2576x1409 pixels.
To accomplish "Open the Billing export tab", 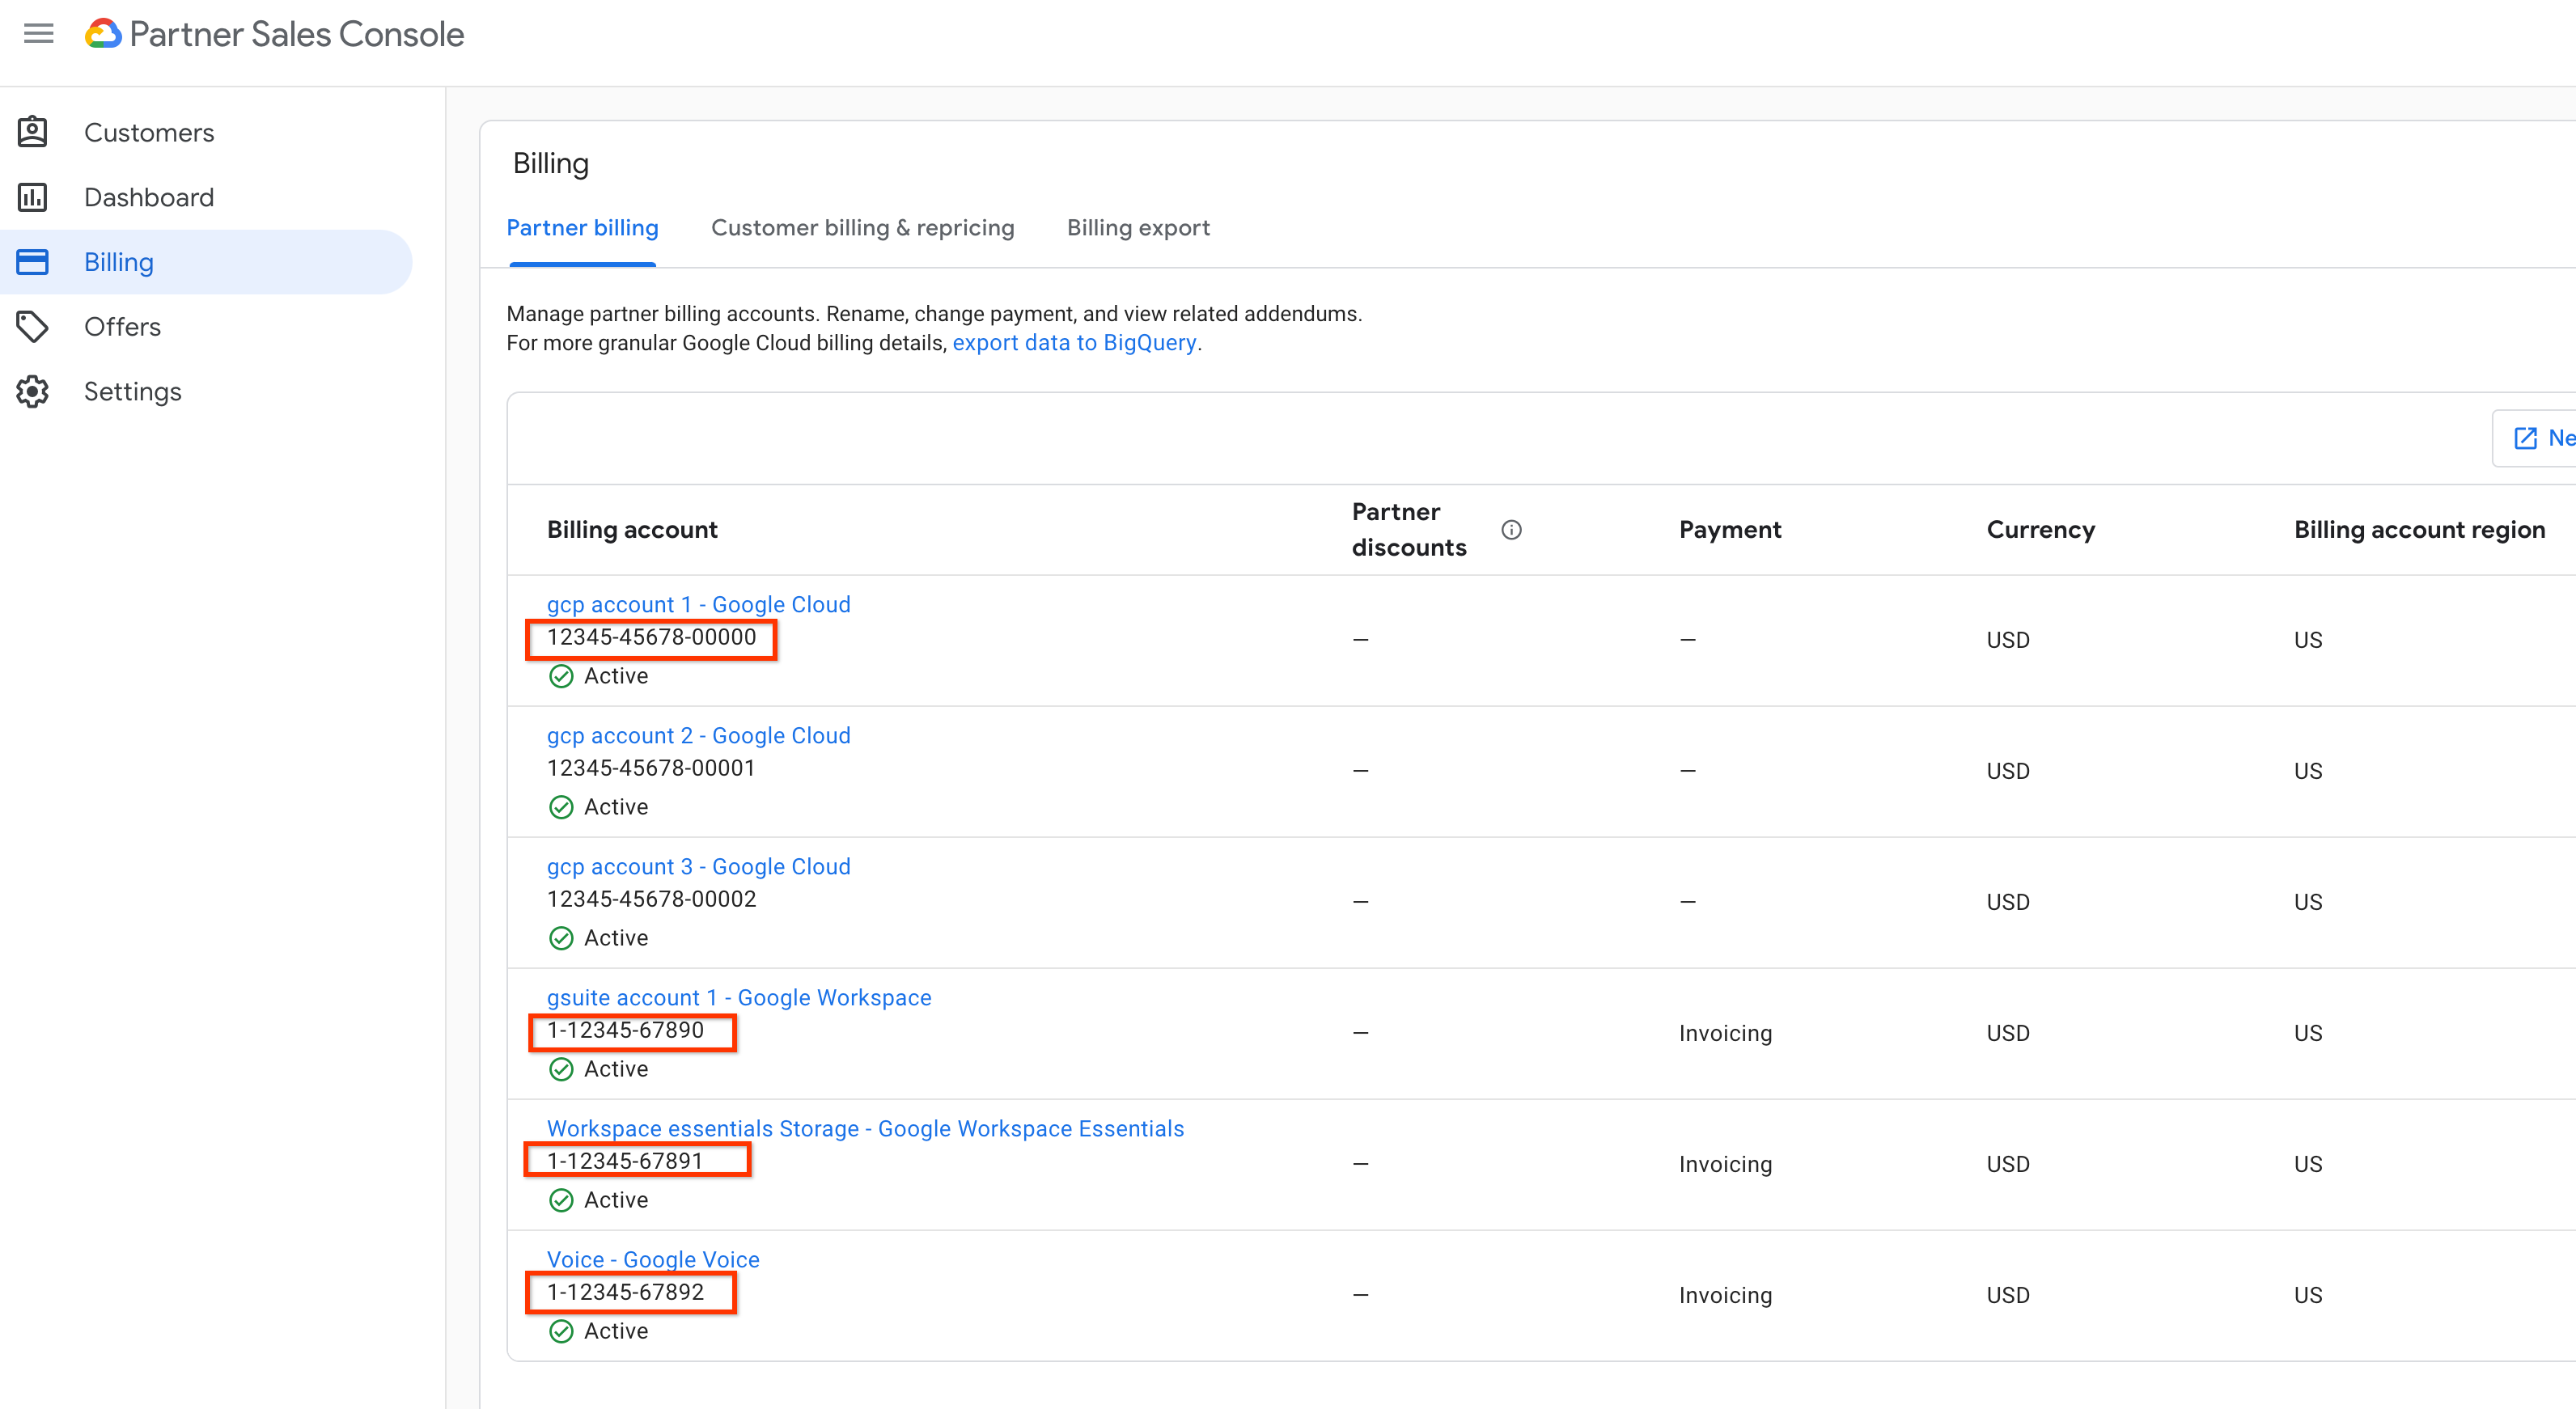I will 1138,227.
